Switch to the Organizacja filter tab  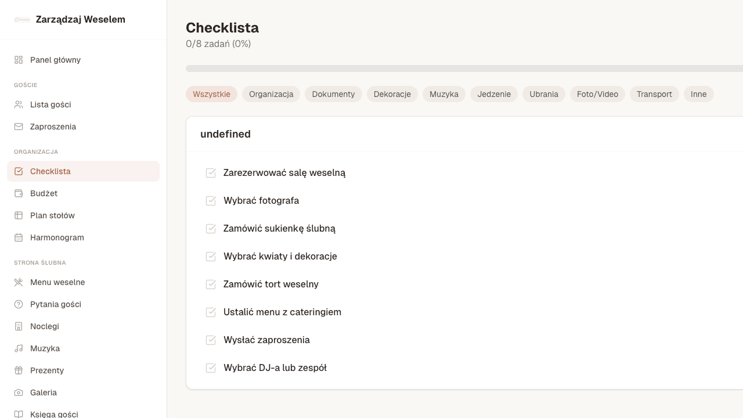click(x=270, y=94)
